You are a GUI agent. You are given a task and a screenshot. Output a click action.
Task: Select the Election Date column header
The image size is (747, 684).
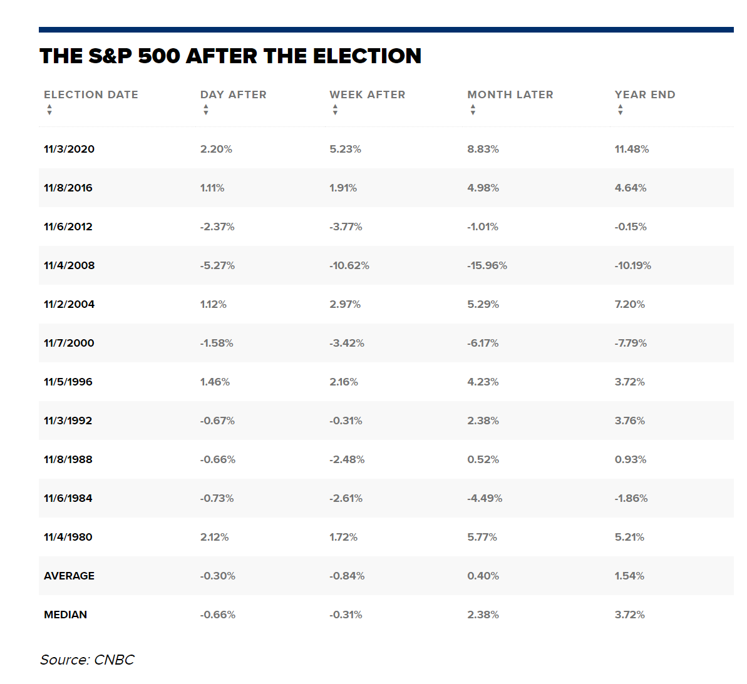pos(91,94)
